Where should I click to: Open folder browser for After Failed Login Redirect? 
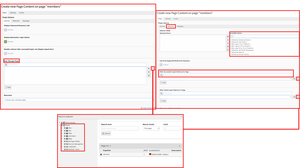coord(298,97)
